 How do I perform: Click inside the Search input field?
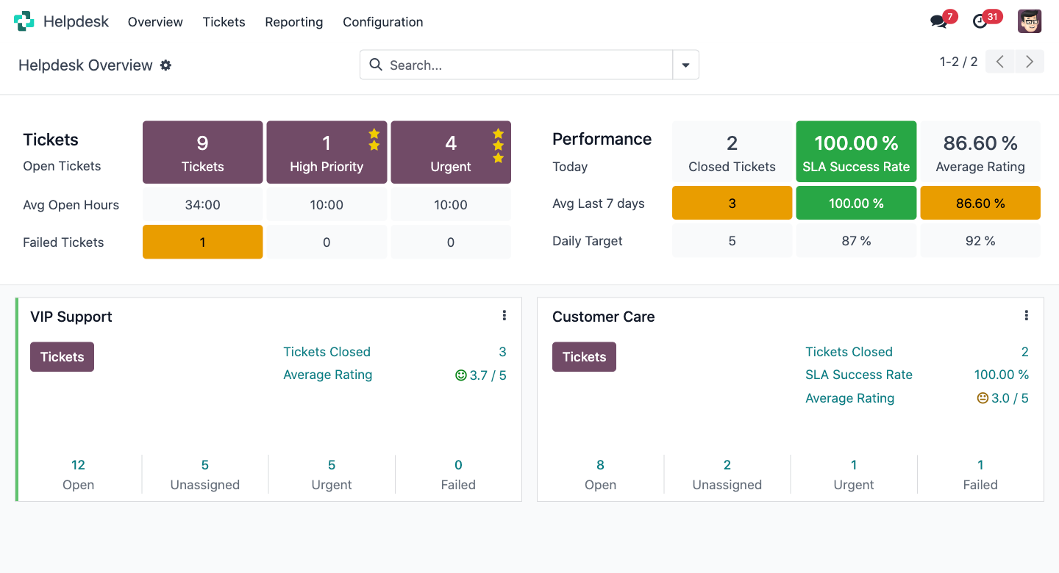pyautogui.click(x=515, y=65)
